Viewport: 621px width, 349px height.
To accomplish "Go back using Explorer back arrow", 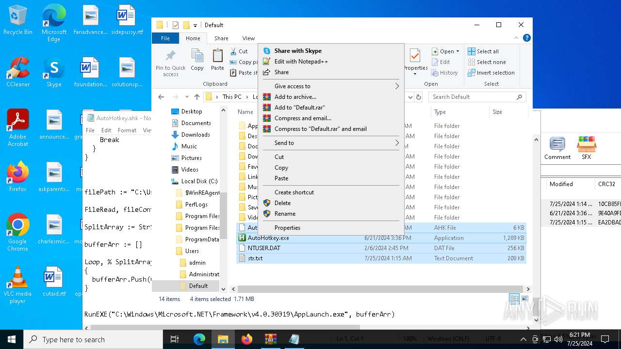I will coord(161,97).
